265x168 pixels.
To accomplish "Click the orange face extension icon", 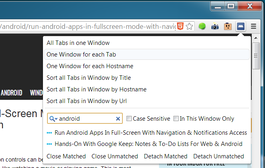I will (228, 26).
